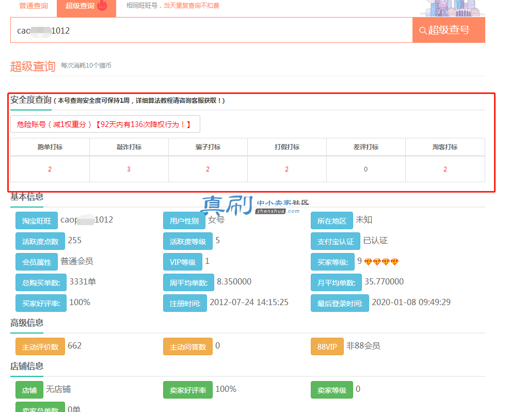Click the city skyline illustration
The width and height of the screenshot is (509, 412).
point(452,8)
